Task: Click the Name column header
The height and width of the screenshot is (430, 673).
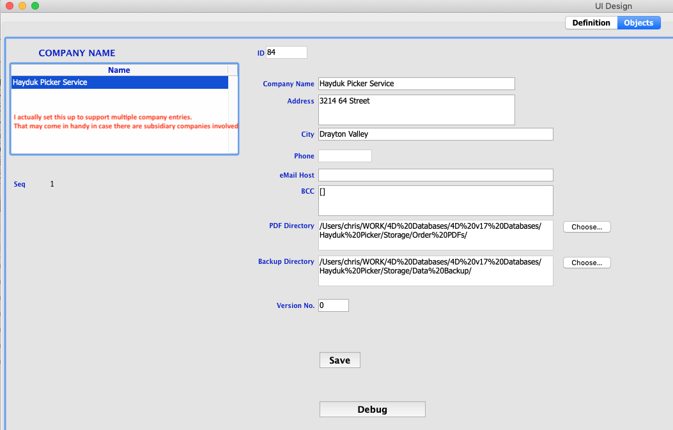Action: [x=120, y=70]
